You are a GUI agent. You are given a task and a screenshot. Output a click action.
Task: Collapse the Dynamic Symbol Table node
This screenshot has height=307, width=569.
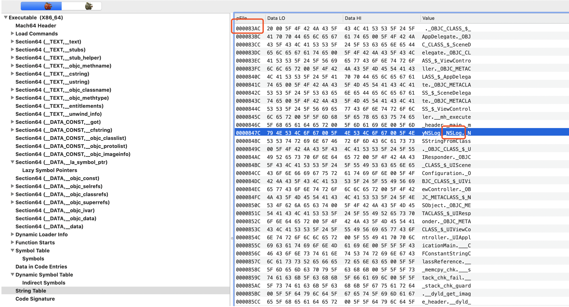pyautogui.click(x=12, y=275)
